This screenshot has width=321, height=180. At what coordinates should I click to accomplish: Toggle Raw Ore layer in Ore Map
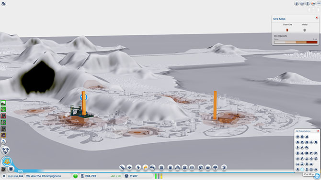tap(287, 30)
